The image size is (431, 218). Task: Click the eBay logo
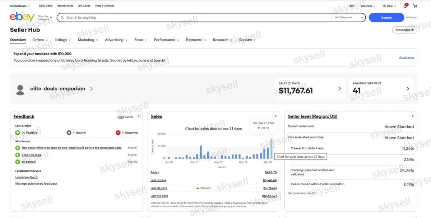click(x=22, y=17)
